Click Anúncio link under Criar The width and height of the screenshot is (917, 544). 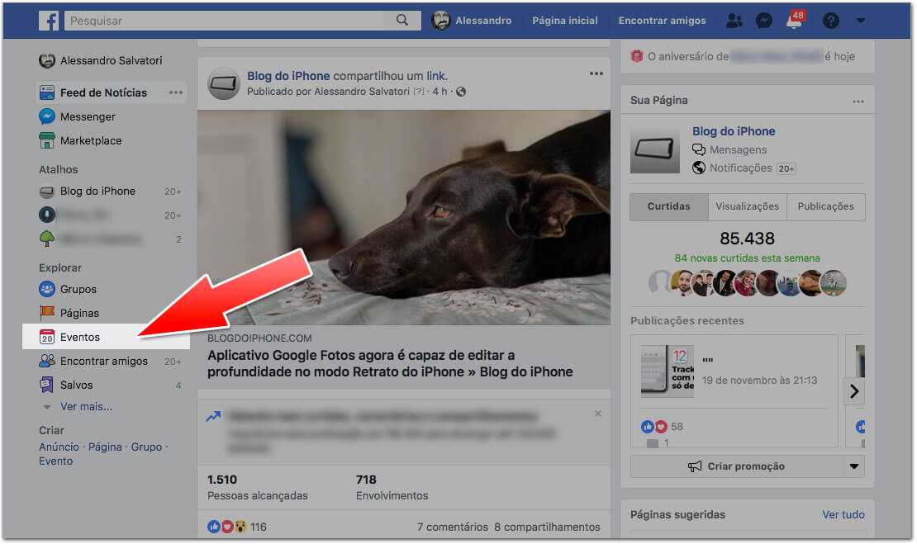pos(59,447)
